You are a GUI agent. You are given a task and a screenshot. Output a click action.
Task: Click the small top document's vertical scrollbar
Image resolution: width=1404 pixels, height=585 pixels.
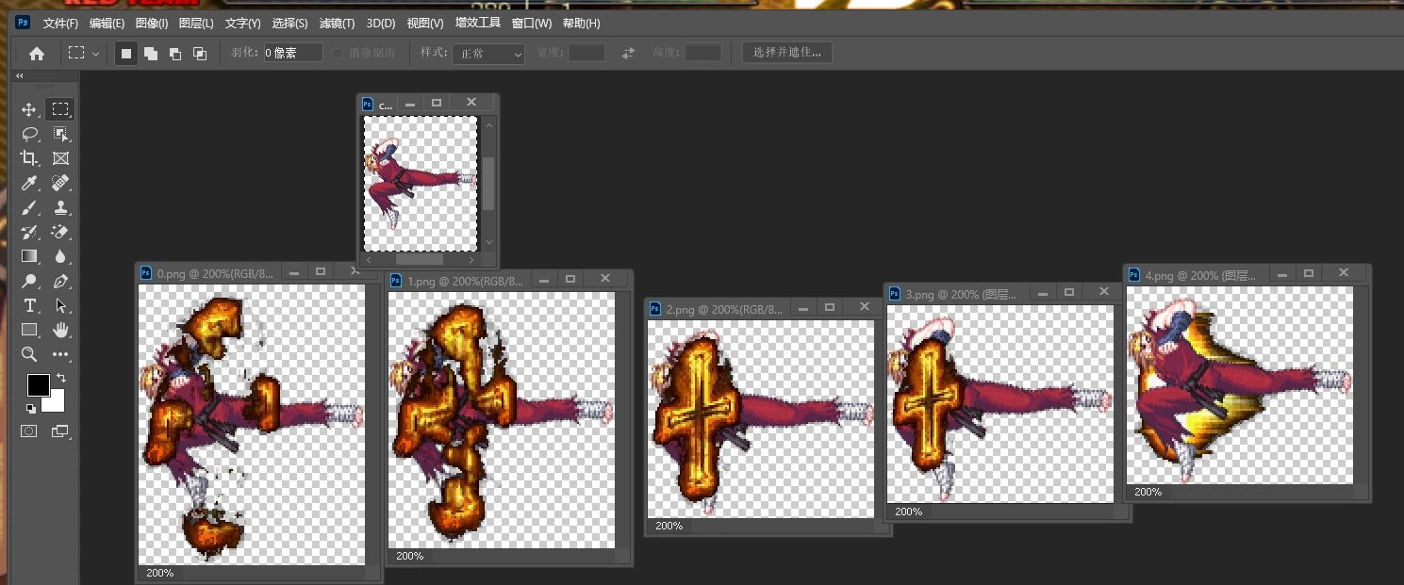(x=488, y=182)
